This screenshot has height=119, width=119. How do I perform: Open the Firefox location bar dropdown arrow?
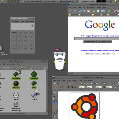106,11
